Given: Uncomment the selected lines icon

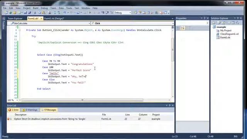Looking at the screenshot, I should tap(59, 13).
